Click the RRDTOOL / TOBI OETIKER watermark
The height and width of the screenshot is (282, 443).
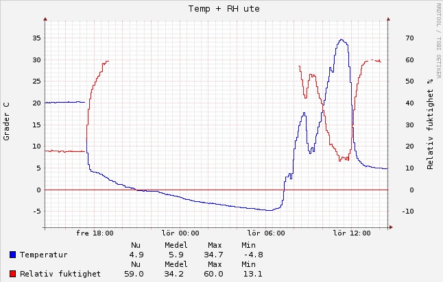pos(438,40)
